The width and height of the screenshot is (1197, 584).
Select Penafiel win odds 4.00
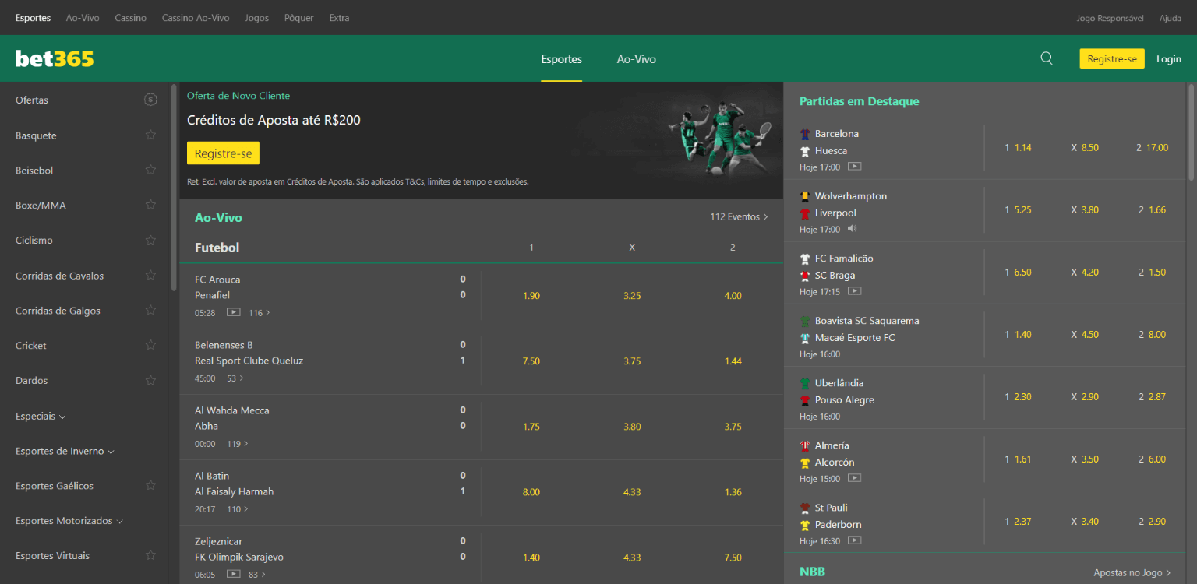pos(733,296)
